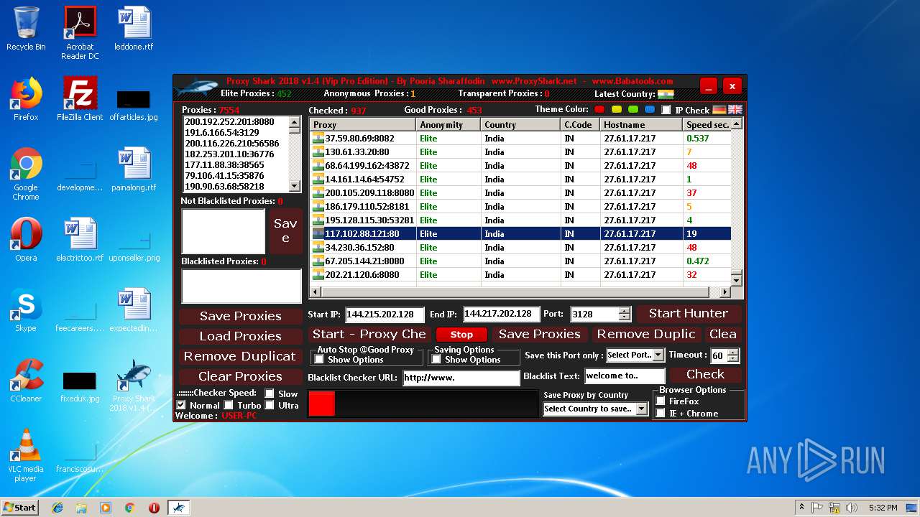Sort table by Anonymity column header

[448, 124]
